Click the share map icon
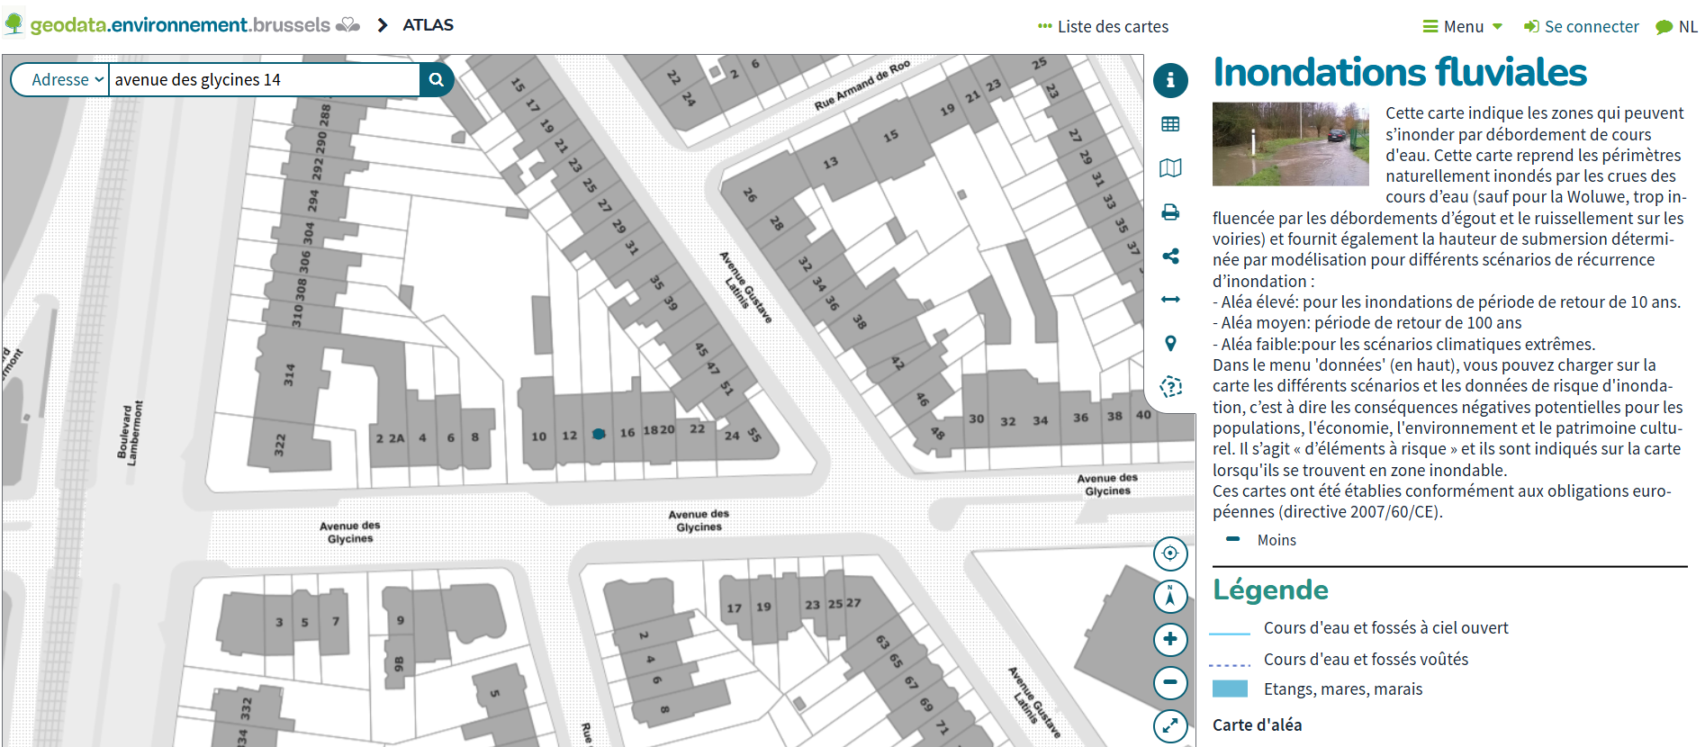Viewport: 1705px width, 747px height. pyautogui.click(x=1170, y=256)
